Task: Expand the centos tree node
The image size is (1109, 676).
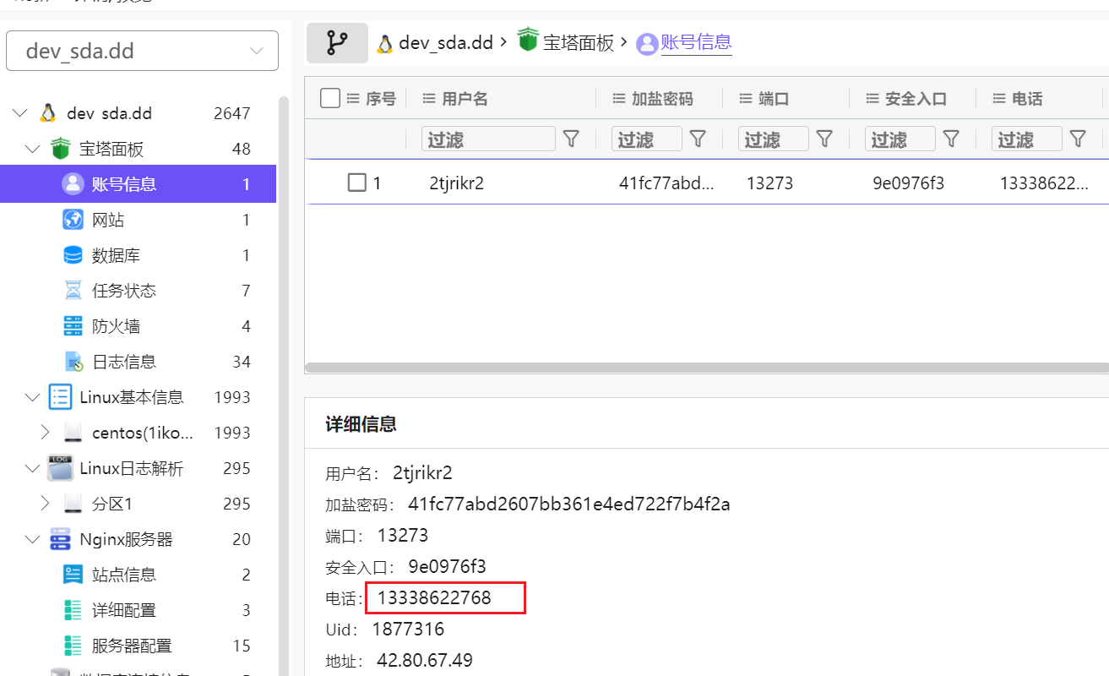Action: (46, 433)
